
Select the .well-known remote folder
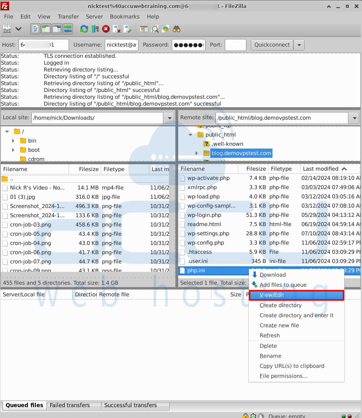pos(227,144)
